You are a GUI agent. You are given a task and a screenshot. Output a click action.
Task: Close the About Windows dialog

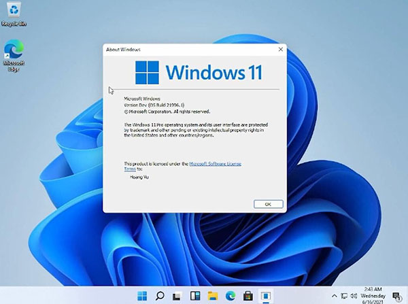point(280,50)
